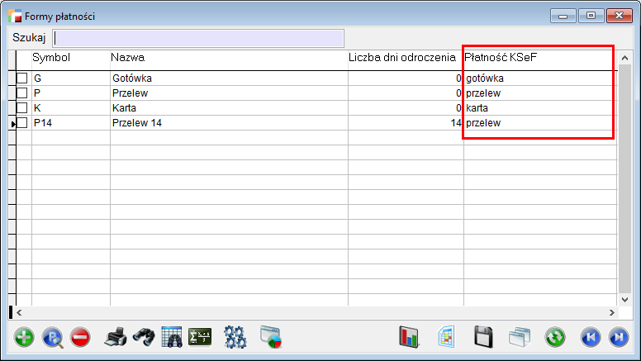This screenshot has width=641, height=361.
Task: Check the box next to P14
Action: click(22, 123)
